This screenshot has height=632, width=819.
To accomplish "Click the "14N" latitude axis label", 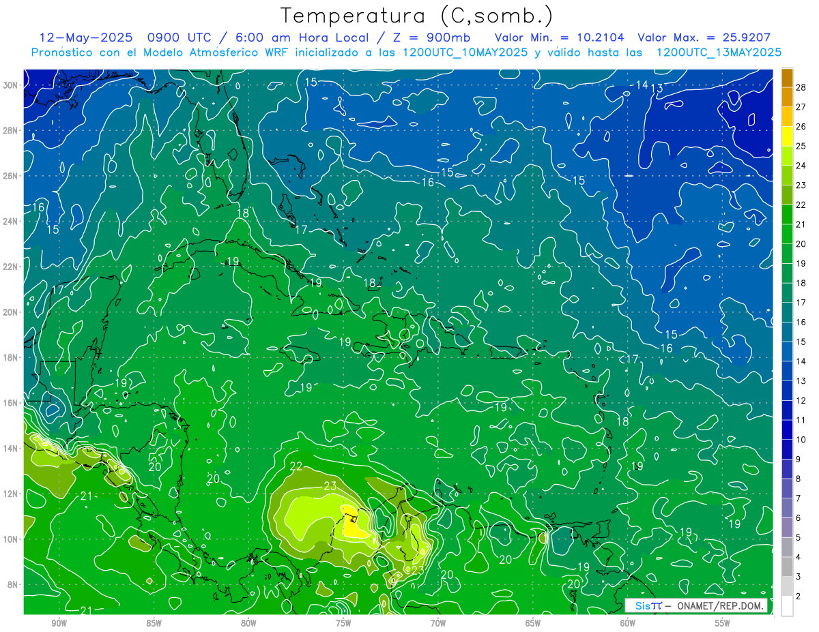I will (x=12, y=448).
